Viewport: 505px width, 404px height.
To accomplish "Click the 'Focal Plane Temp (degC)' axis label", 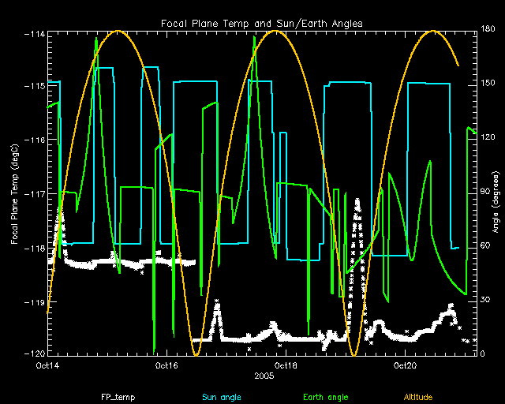I will click(x=15, y=193).
